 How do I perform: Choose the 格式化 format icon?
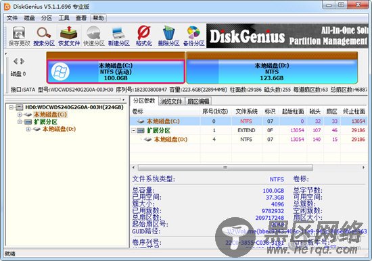click(x=144, y=36)
